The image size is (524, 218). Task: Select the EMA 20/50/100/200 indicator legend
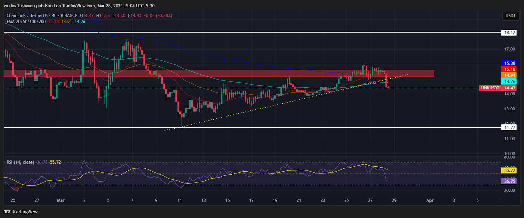tap(26, 22)
